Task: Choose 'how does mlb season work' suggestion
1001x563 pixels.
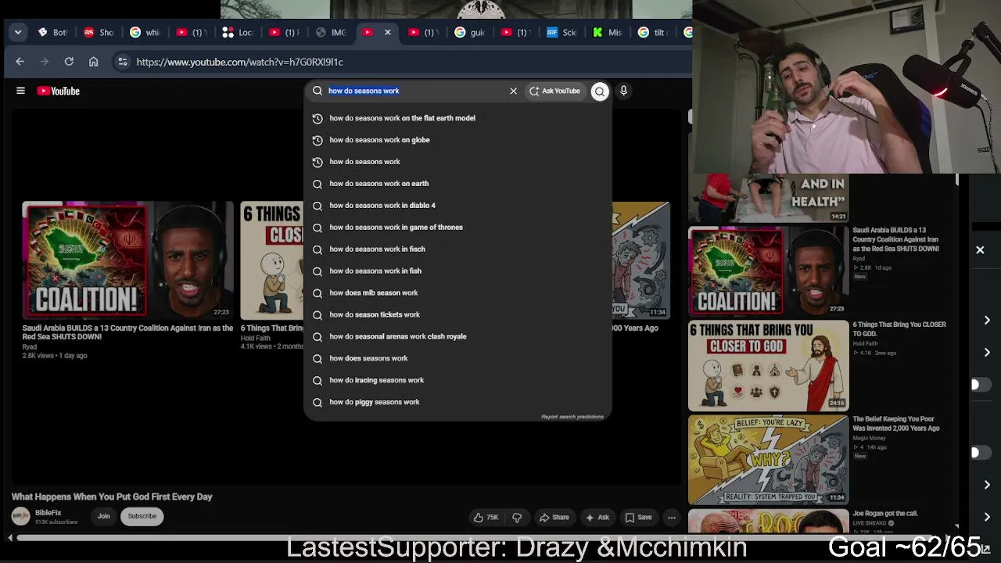Action: 457,293
